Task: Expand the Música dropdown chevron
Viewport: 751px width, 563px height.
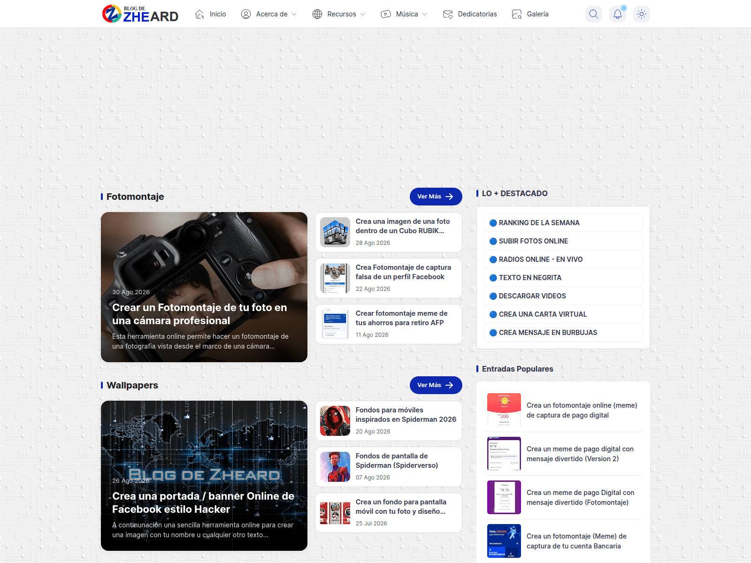Action: click(x=425, y=15)
